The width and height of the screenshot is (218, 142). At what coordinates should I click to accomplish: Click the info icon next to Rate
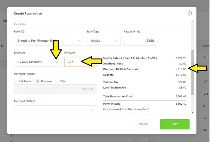(x=23, y=32)
